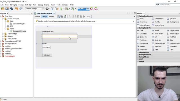Click the Save All toolbar icon

point(11,9)
